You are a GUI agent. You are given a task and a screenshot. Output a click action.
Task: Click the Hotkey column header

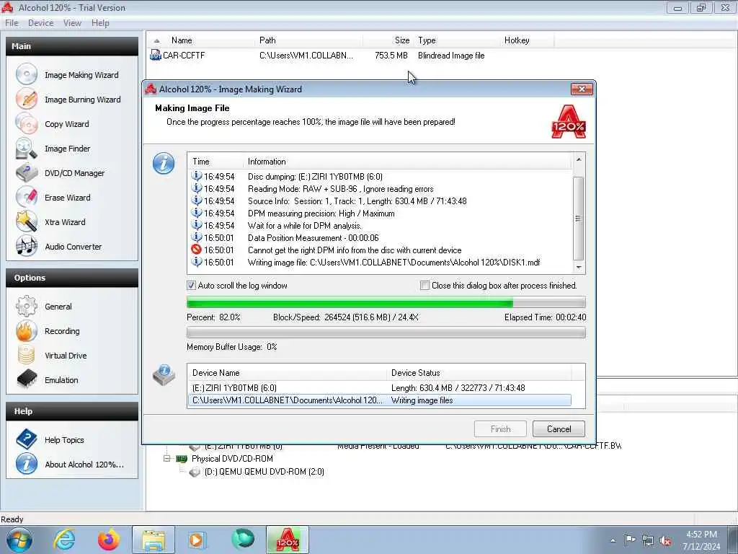527,40
